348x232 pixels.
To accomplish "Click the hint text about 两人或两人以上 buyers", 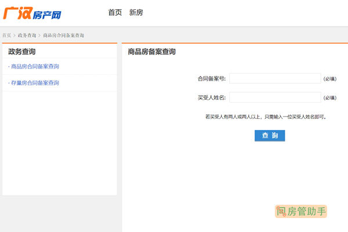I will click(266, 117).
